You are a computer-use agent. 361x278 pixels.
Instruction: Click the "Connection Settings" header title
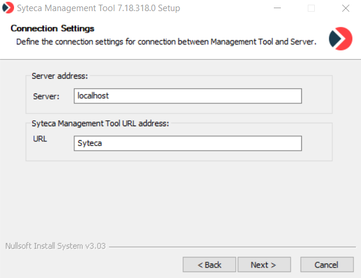click(x=53, y=29)
